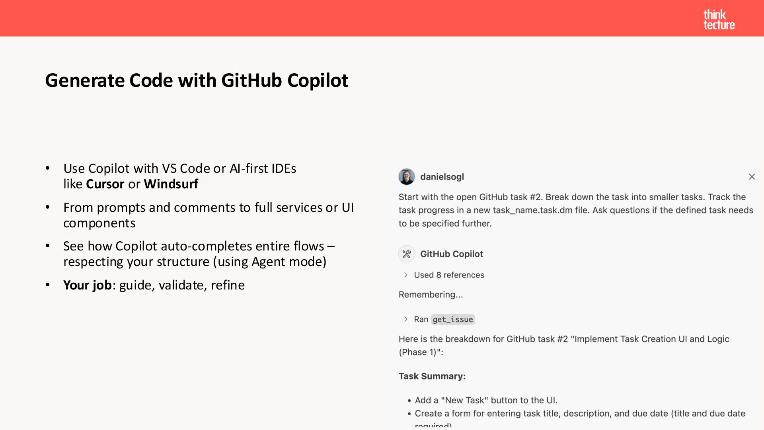The width and height of the screenshot is (764, 430).
Task: Click the thinktecture logo in the header
Action: (x=719, y=20)
